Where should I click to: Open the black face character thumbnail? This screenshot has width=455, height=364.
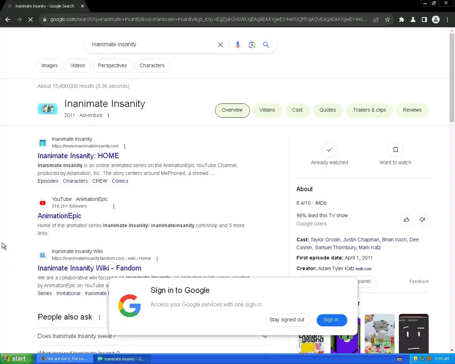coord(414,333)
